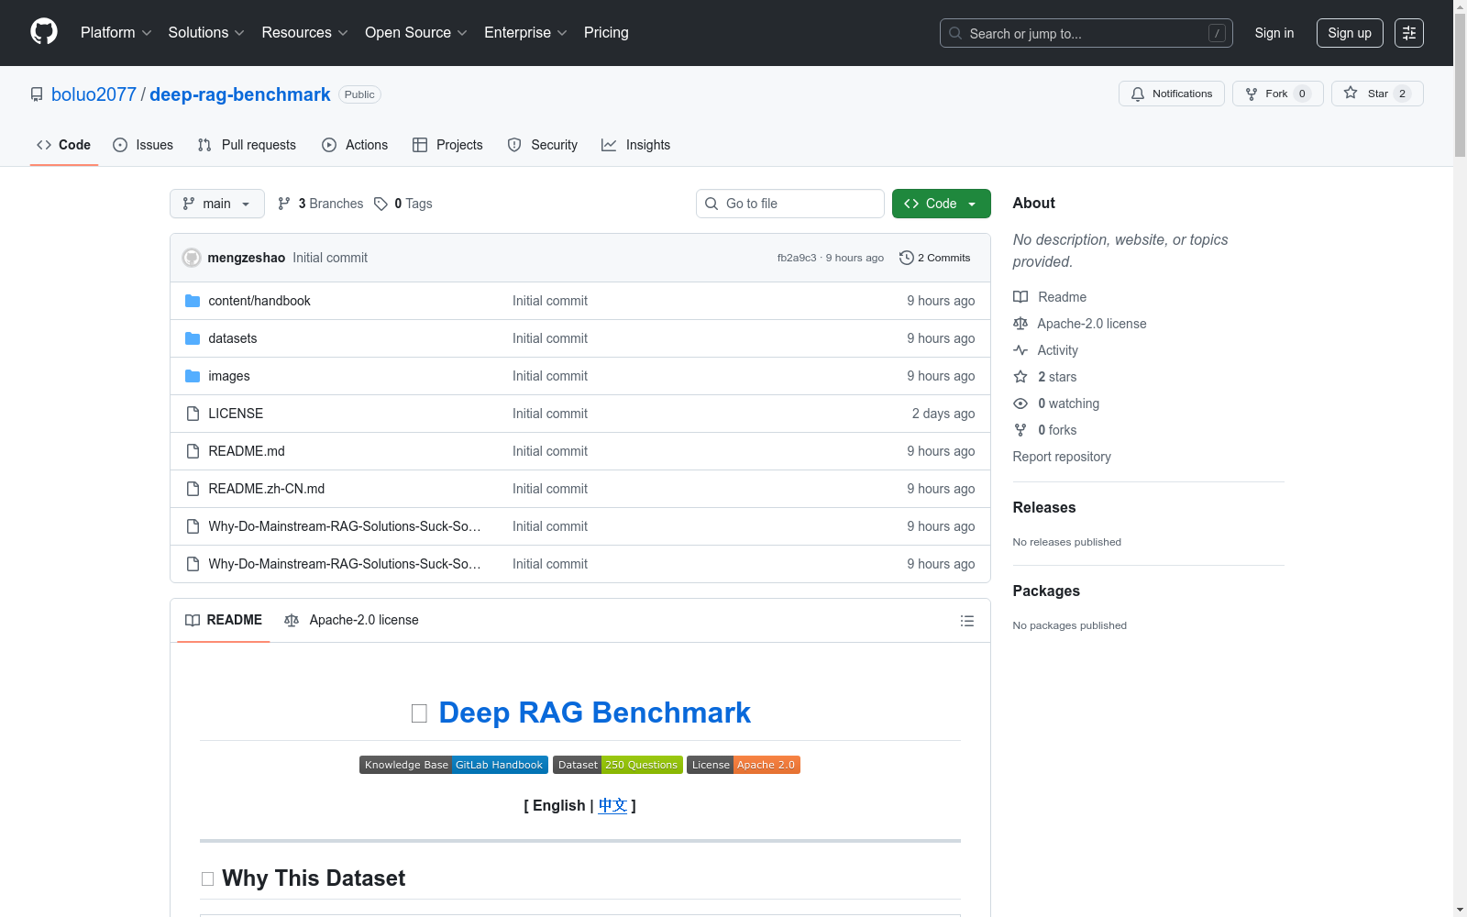The height and width of the screenshot is (917, 1467).
Task: Click the content/handbook folder icon
Action: (x=193, y=301)
